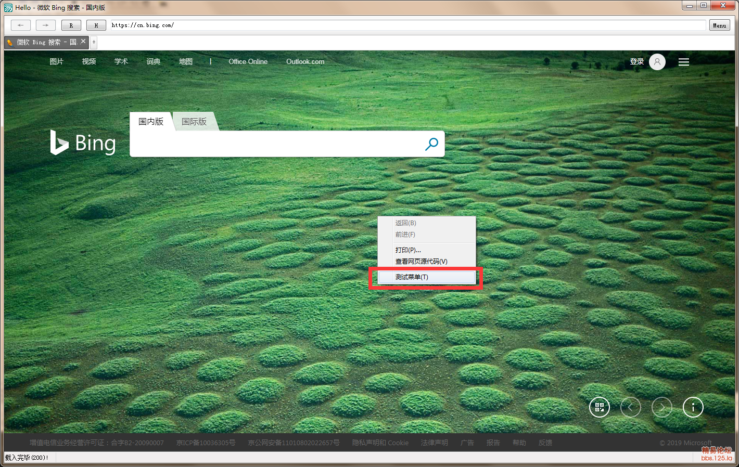
Task: Click the QR code icon
Action: (x=600, y=407)
